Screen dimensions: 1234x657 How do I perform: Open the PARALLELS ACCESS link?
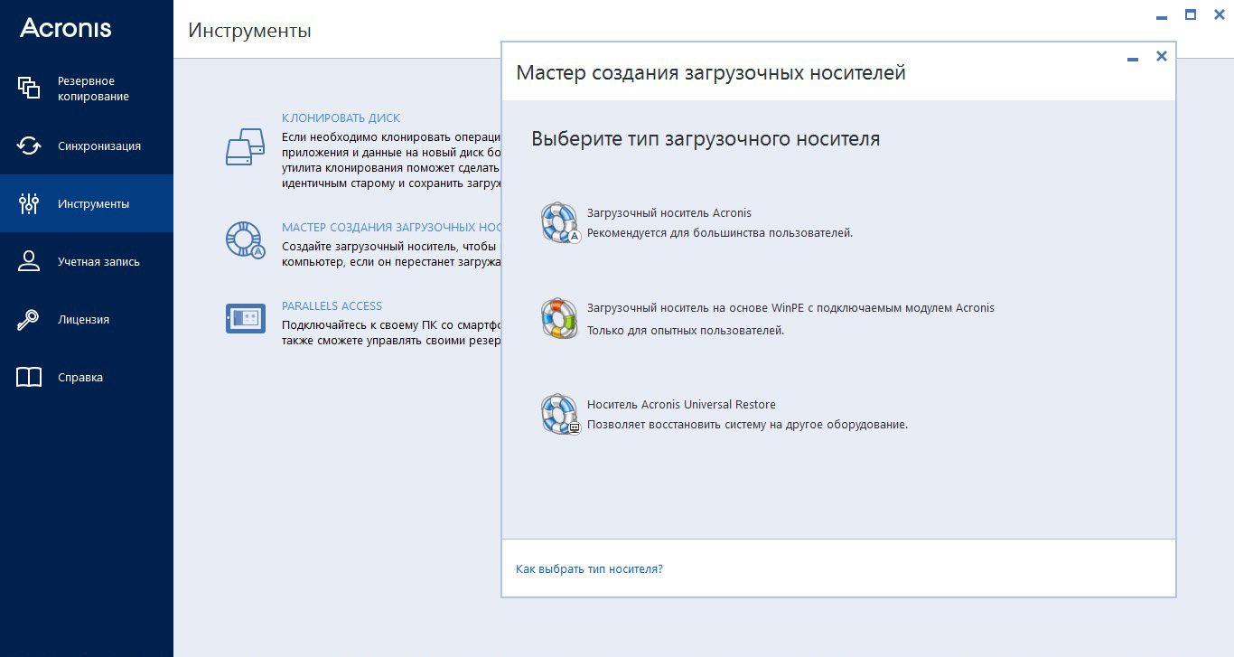[x=332, y=305]
